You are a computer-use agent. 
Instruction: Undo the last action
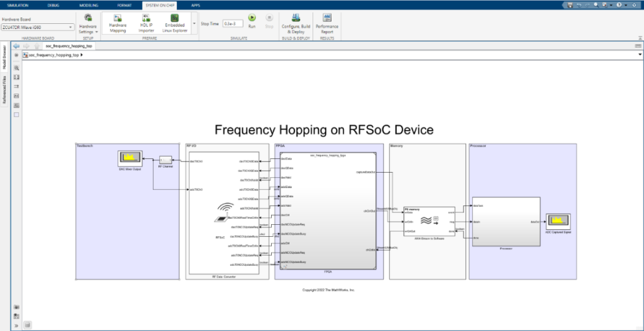pyautogui.click(x=579, y=5)
